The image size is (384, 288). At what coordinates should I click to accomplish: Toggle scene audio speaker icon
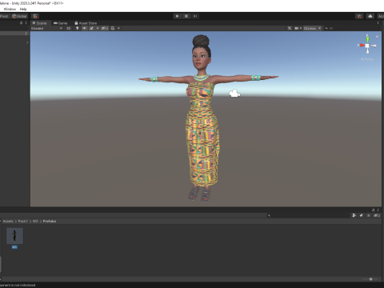(x=85, y=28)
